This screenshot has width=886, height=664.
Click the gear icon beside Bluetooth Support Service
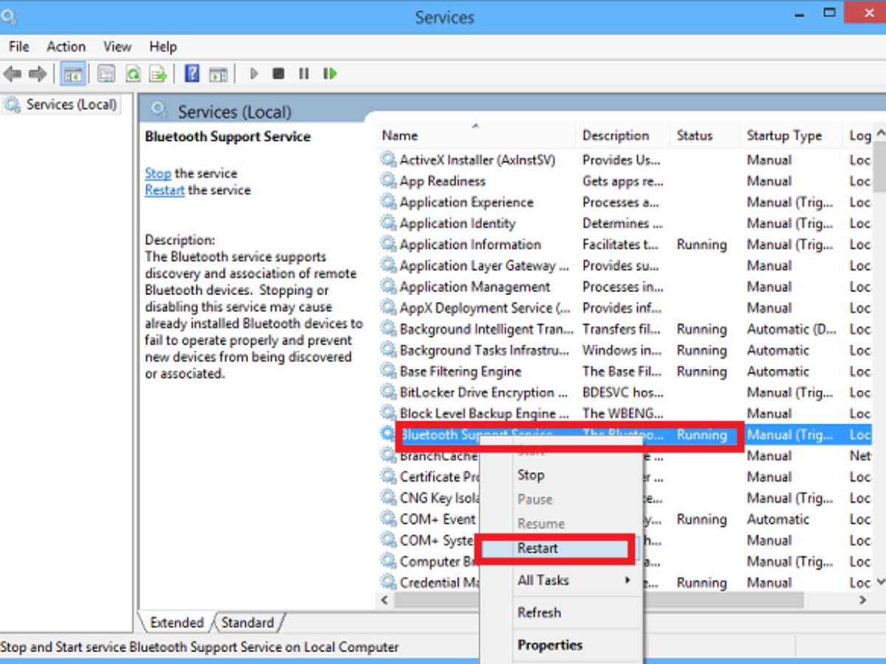click(388, 435)
